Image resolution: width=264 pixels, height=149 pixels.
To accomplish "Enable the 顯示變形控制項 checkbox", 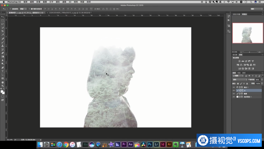I will (x=29, y=9).
